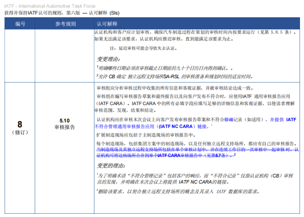
Task: Click the line '扩展制造现场应包括于主制造现场的审核报告中'
Action: [x=146, y=135]
